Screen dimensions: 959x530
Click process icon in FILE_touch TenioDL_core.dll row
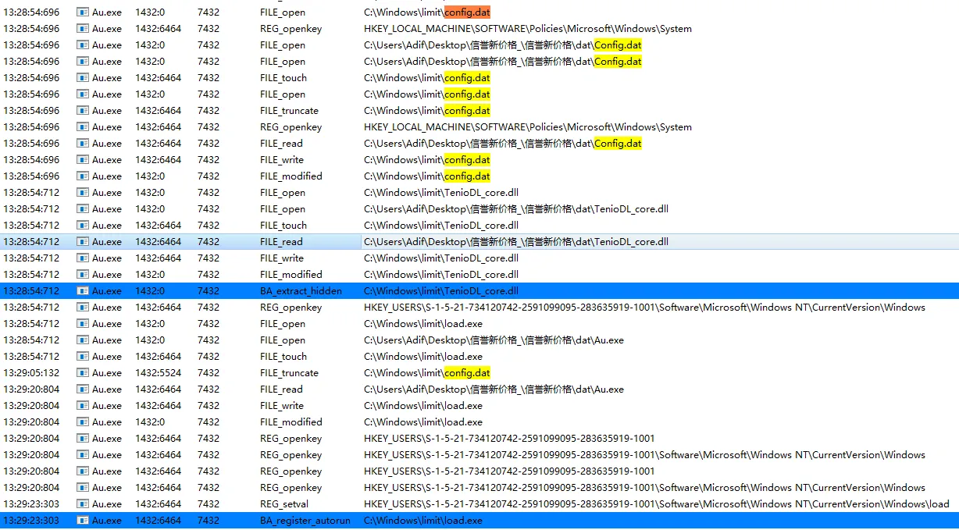pyautogui.click(x=83, y=226)
